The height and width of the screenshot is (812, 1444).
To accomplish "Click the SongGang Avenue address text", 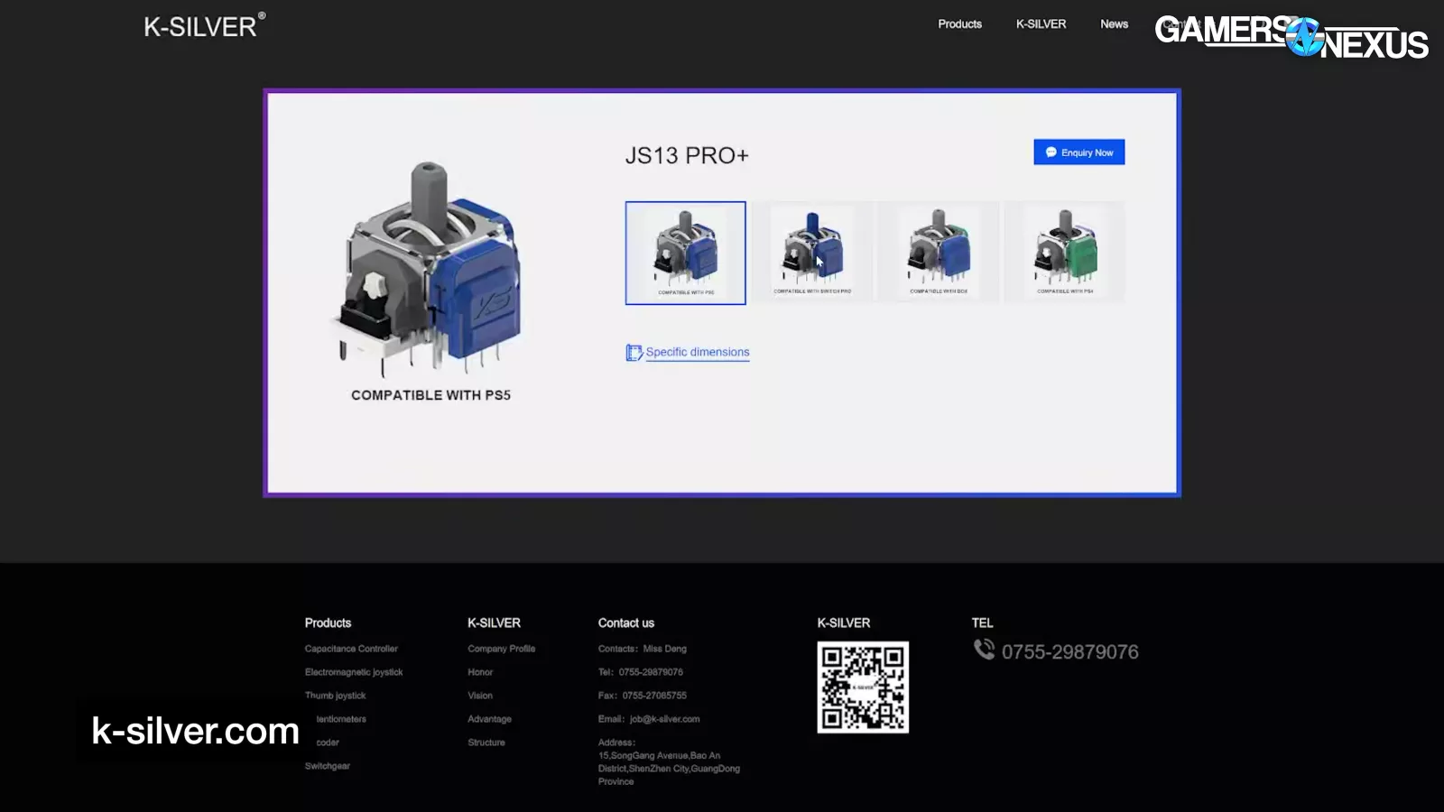I will (x=669, y=769).
